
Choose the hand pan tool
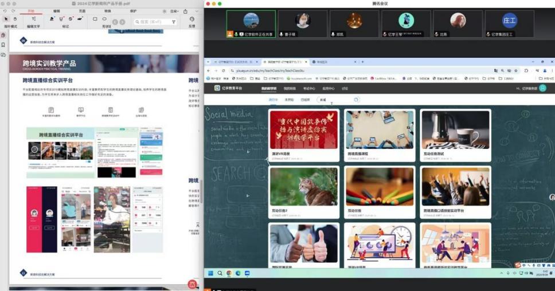pyautogui.click(x=15, y=19)
